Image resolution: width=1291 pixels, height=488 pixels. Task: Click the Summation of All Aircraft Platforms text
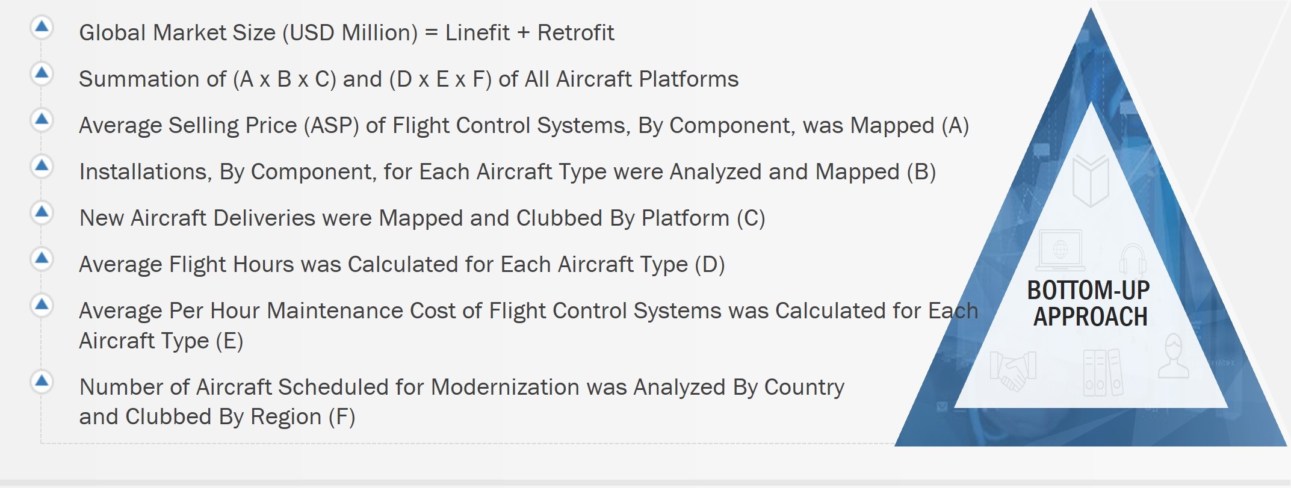(x=408, y=79)
